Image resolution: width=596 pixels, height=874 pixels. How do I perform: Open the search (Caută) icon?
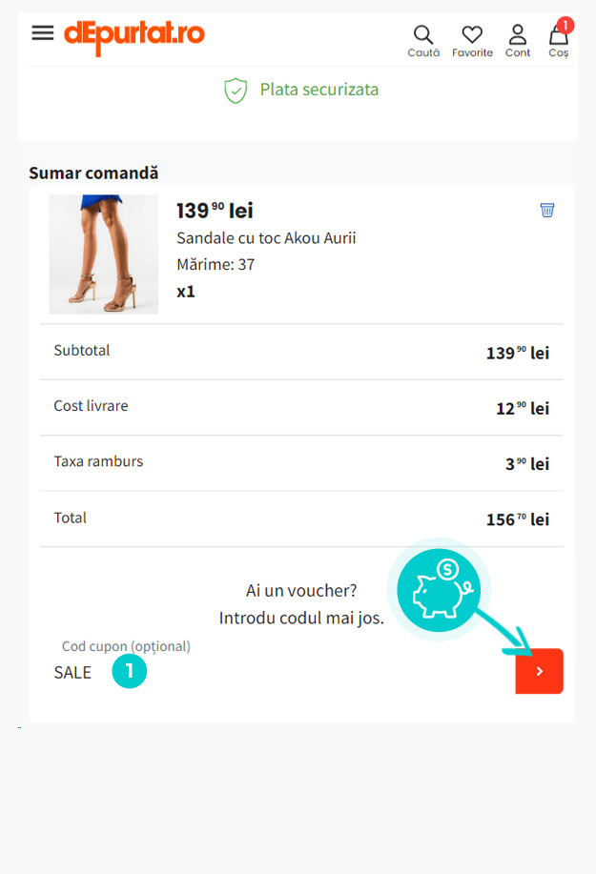click(423, 40)
